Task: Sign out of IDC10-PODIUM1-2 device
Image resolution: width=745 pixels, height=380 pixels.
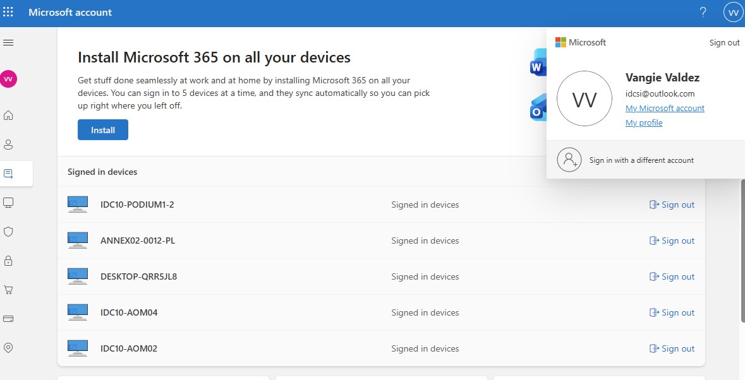Action: tap(672, 205)
